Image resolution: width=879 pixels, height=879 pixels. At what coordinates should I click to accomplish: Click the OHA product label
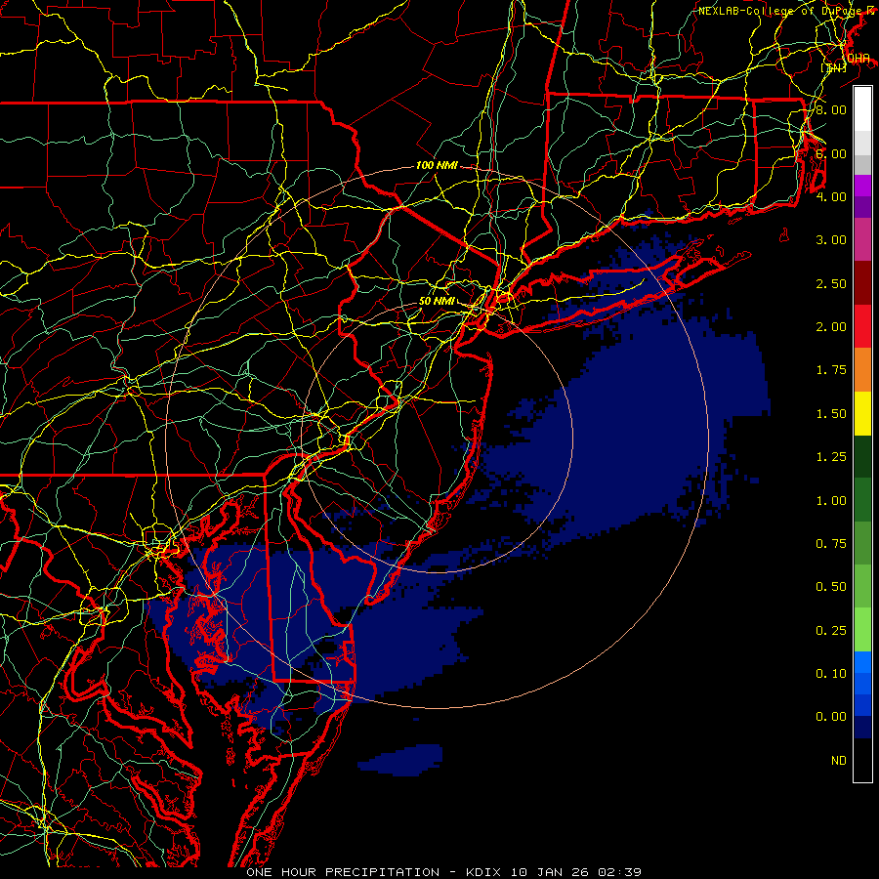858,59
